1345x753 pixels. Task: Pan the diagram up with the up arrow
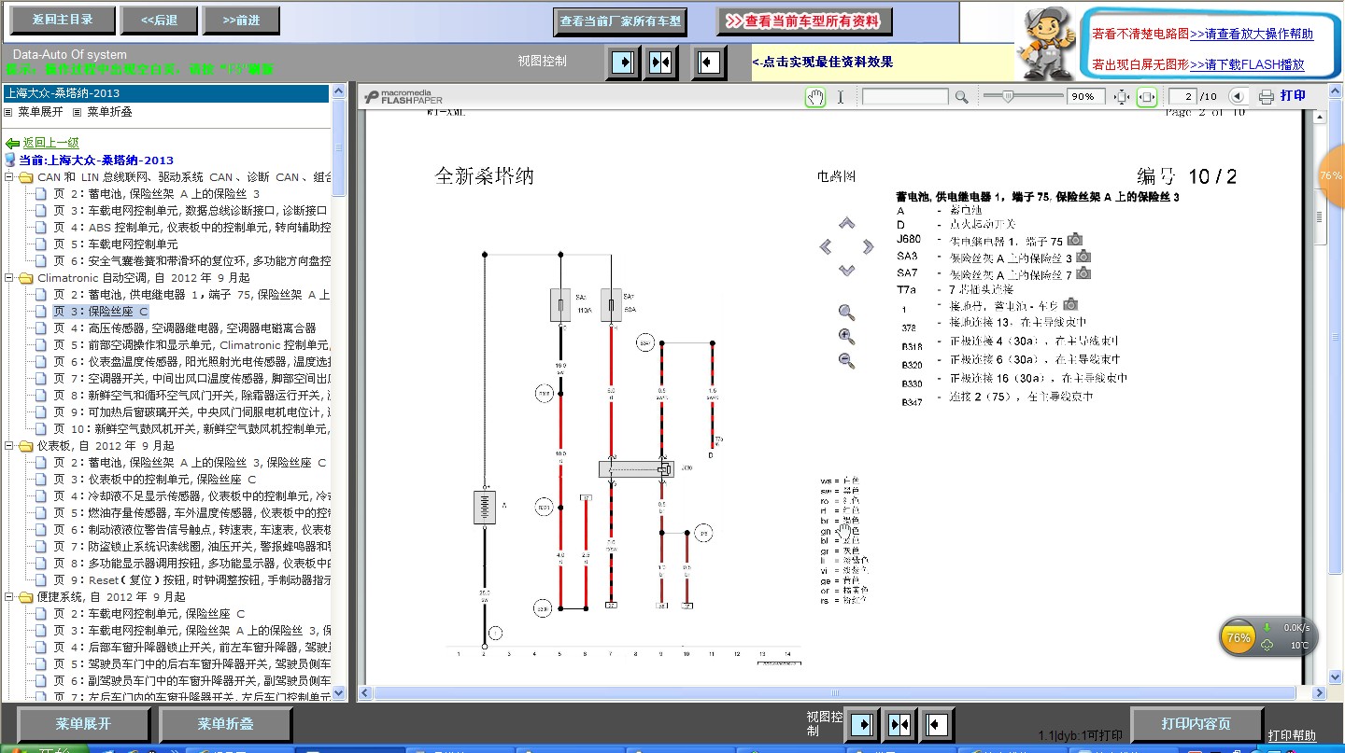(846, 223)
